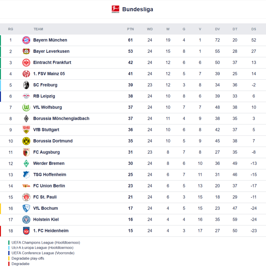Click the Bayern München club crest
This screenshot has width=266, height=272.
[26, 40]
